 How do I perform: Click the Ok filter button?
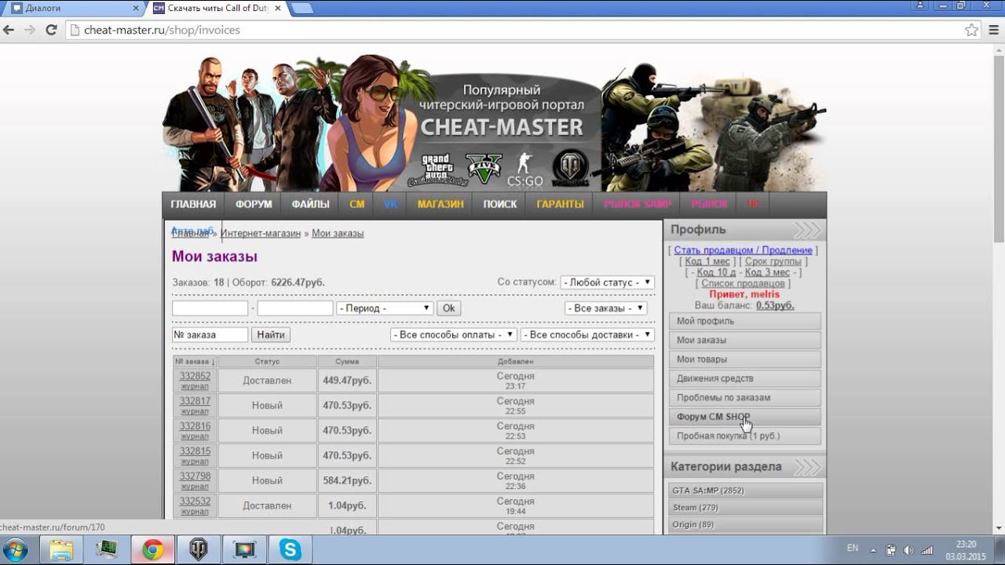click(x=448, y=308)
